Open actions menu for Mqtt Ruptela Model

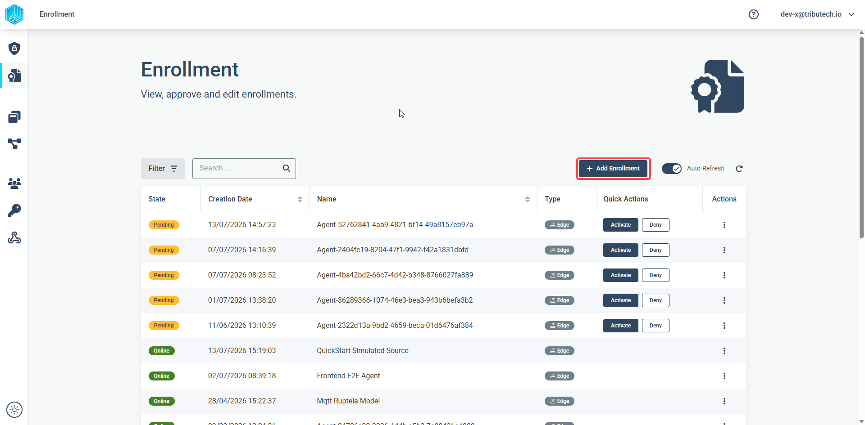(x=724, y=401)
